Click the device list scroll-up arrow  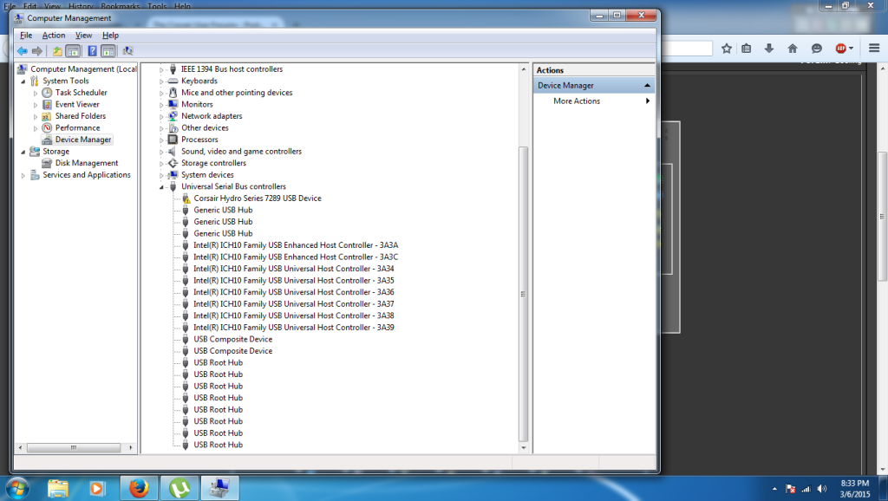click(x=523, y=69)
